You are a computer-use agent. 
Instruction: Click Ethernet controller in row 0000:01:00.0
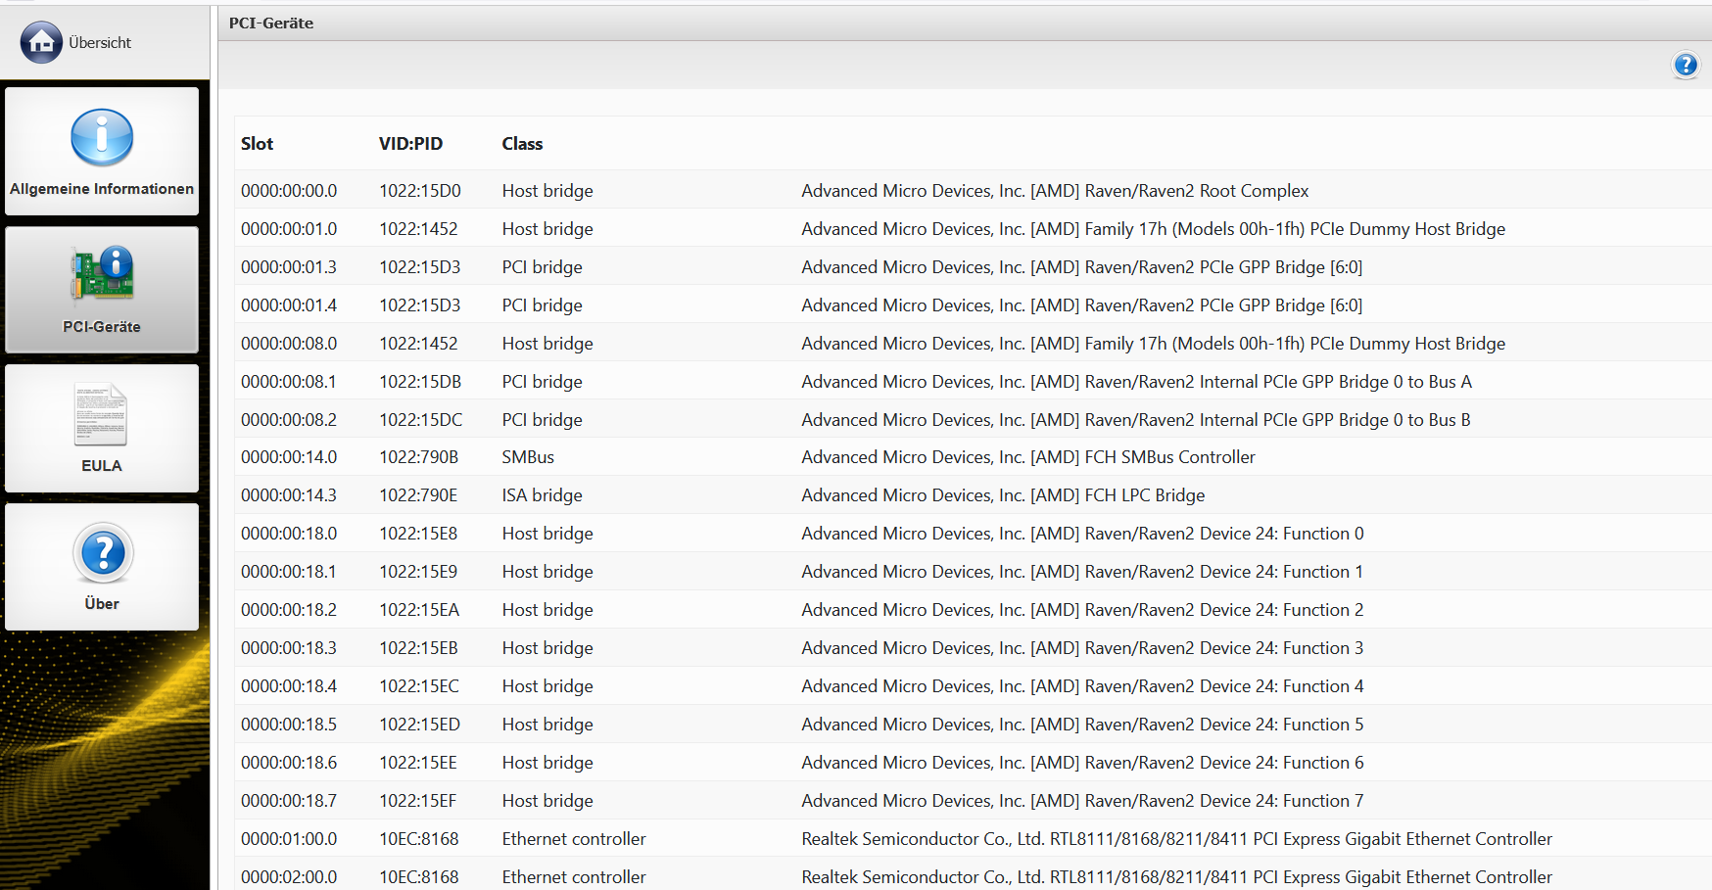coord(574,839)
